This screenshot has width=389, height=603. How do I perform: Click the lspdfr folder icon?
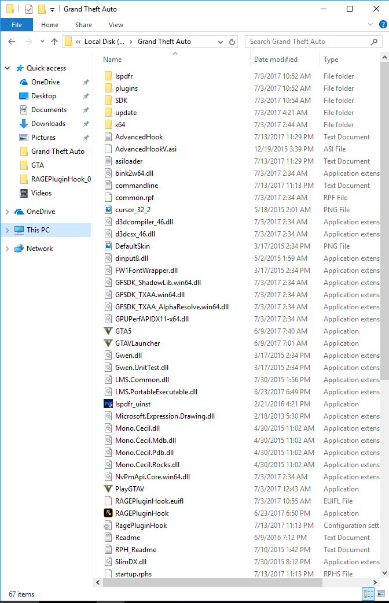click(108, 76)
